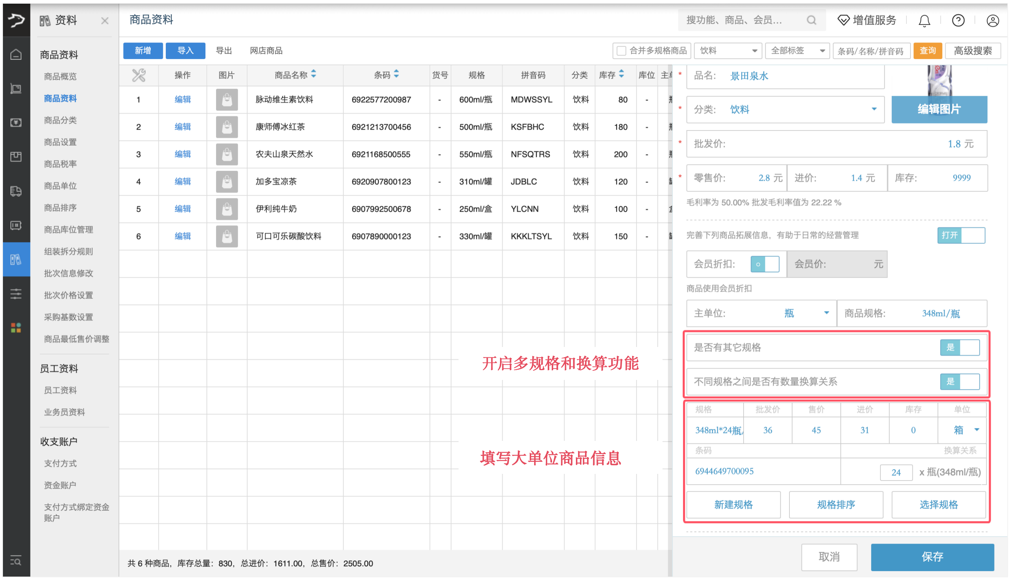This screenshot has height=581, width=1011.
Task: Select 商品分类 in the left menu
Action: point(60,120)
